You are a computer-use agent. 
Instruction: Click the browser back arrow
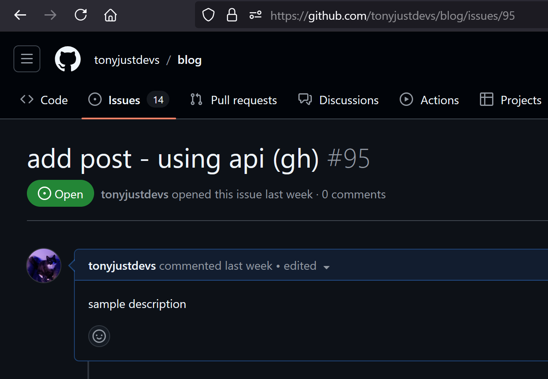coord(20,16)
